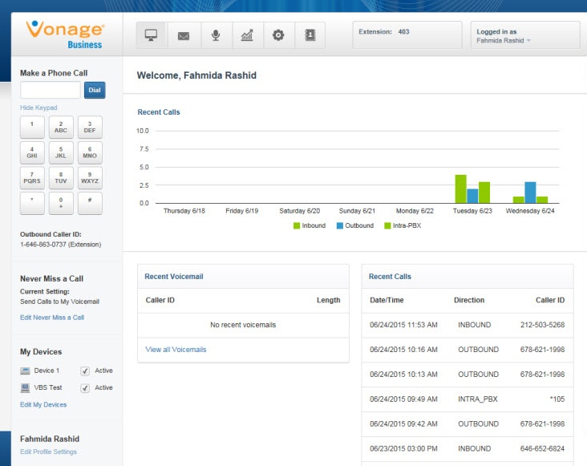Click the phone number input field
The height and width of the screenshot is (466, 587).
[50, 90]
